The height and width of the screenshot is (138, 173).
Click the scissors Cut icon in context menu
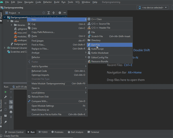[x=29, y=24]
